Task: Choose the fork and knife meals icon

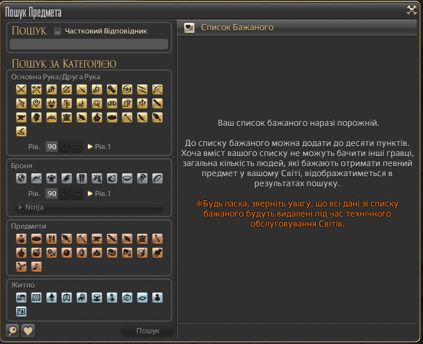Action: (52, 239)
